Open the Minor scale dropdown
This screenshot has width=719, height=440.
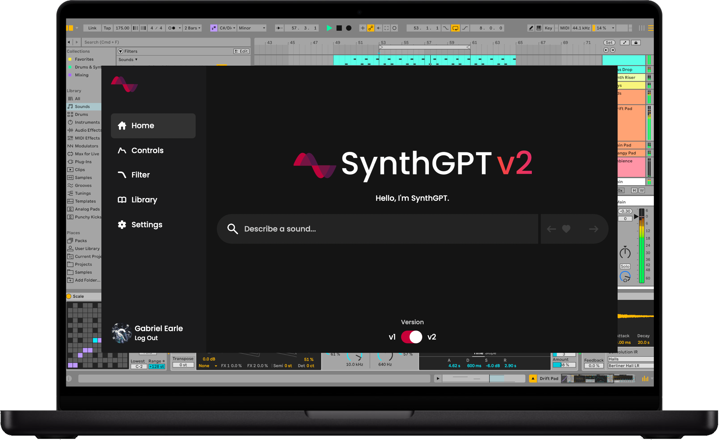pos(252,28)
